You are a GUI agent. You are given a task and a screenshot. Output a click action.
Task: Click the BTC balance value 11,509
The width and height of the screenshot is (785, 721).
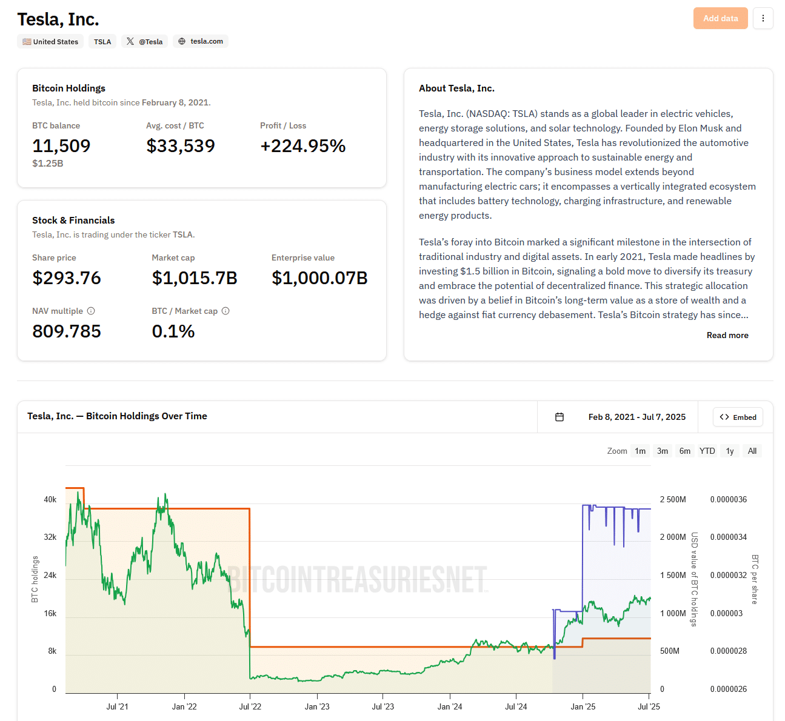[x=61, y=146]
